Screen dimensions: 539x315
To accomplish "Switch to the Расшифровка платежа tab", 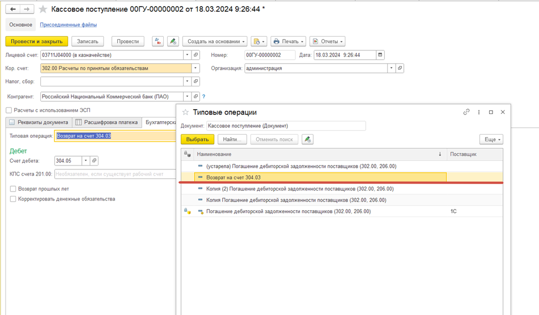I will tap(107, 122).
